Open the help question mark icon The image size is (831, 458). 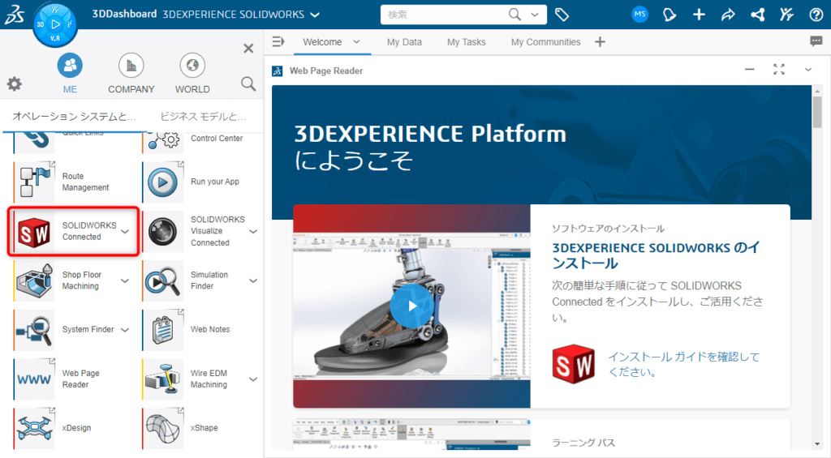pyautogui.click(x=816, y=15)
